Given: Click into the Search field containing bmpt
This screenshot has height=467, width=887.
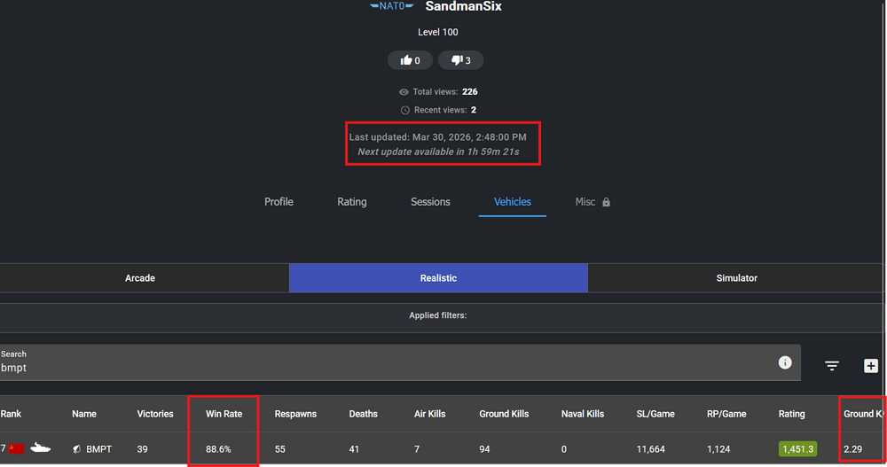Looking at the screenshot, I should pos(381,368).
